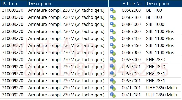Click article number 00867190
The image size is (182, 100).
click(131, 45)
